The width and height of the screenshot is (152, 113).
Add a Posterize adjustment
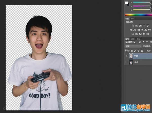137,34
